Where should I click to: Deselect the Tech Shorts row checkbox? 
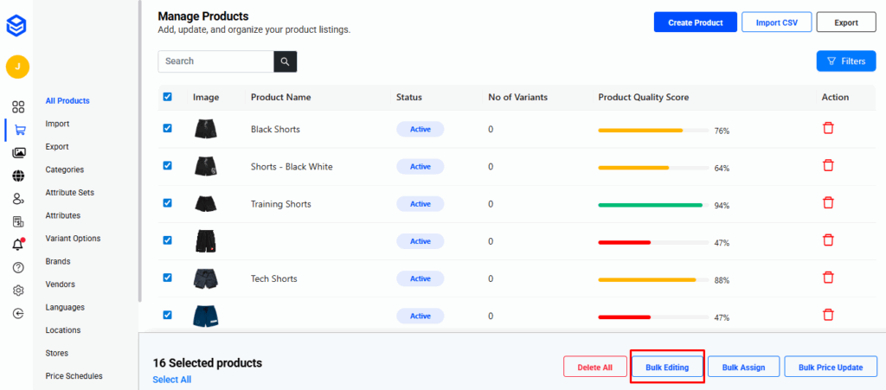pyautogui.click(x=168, y=278)
